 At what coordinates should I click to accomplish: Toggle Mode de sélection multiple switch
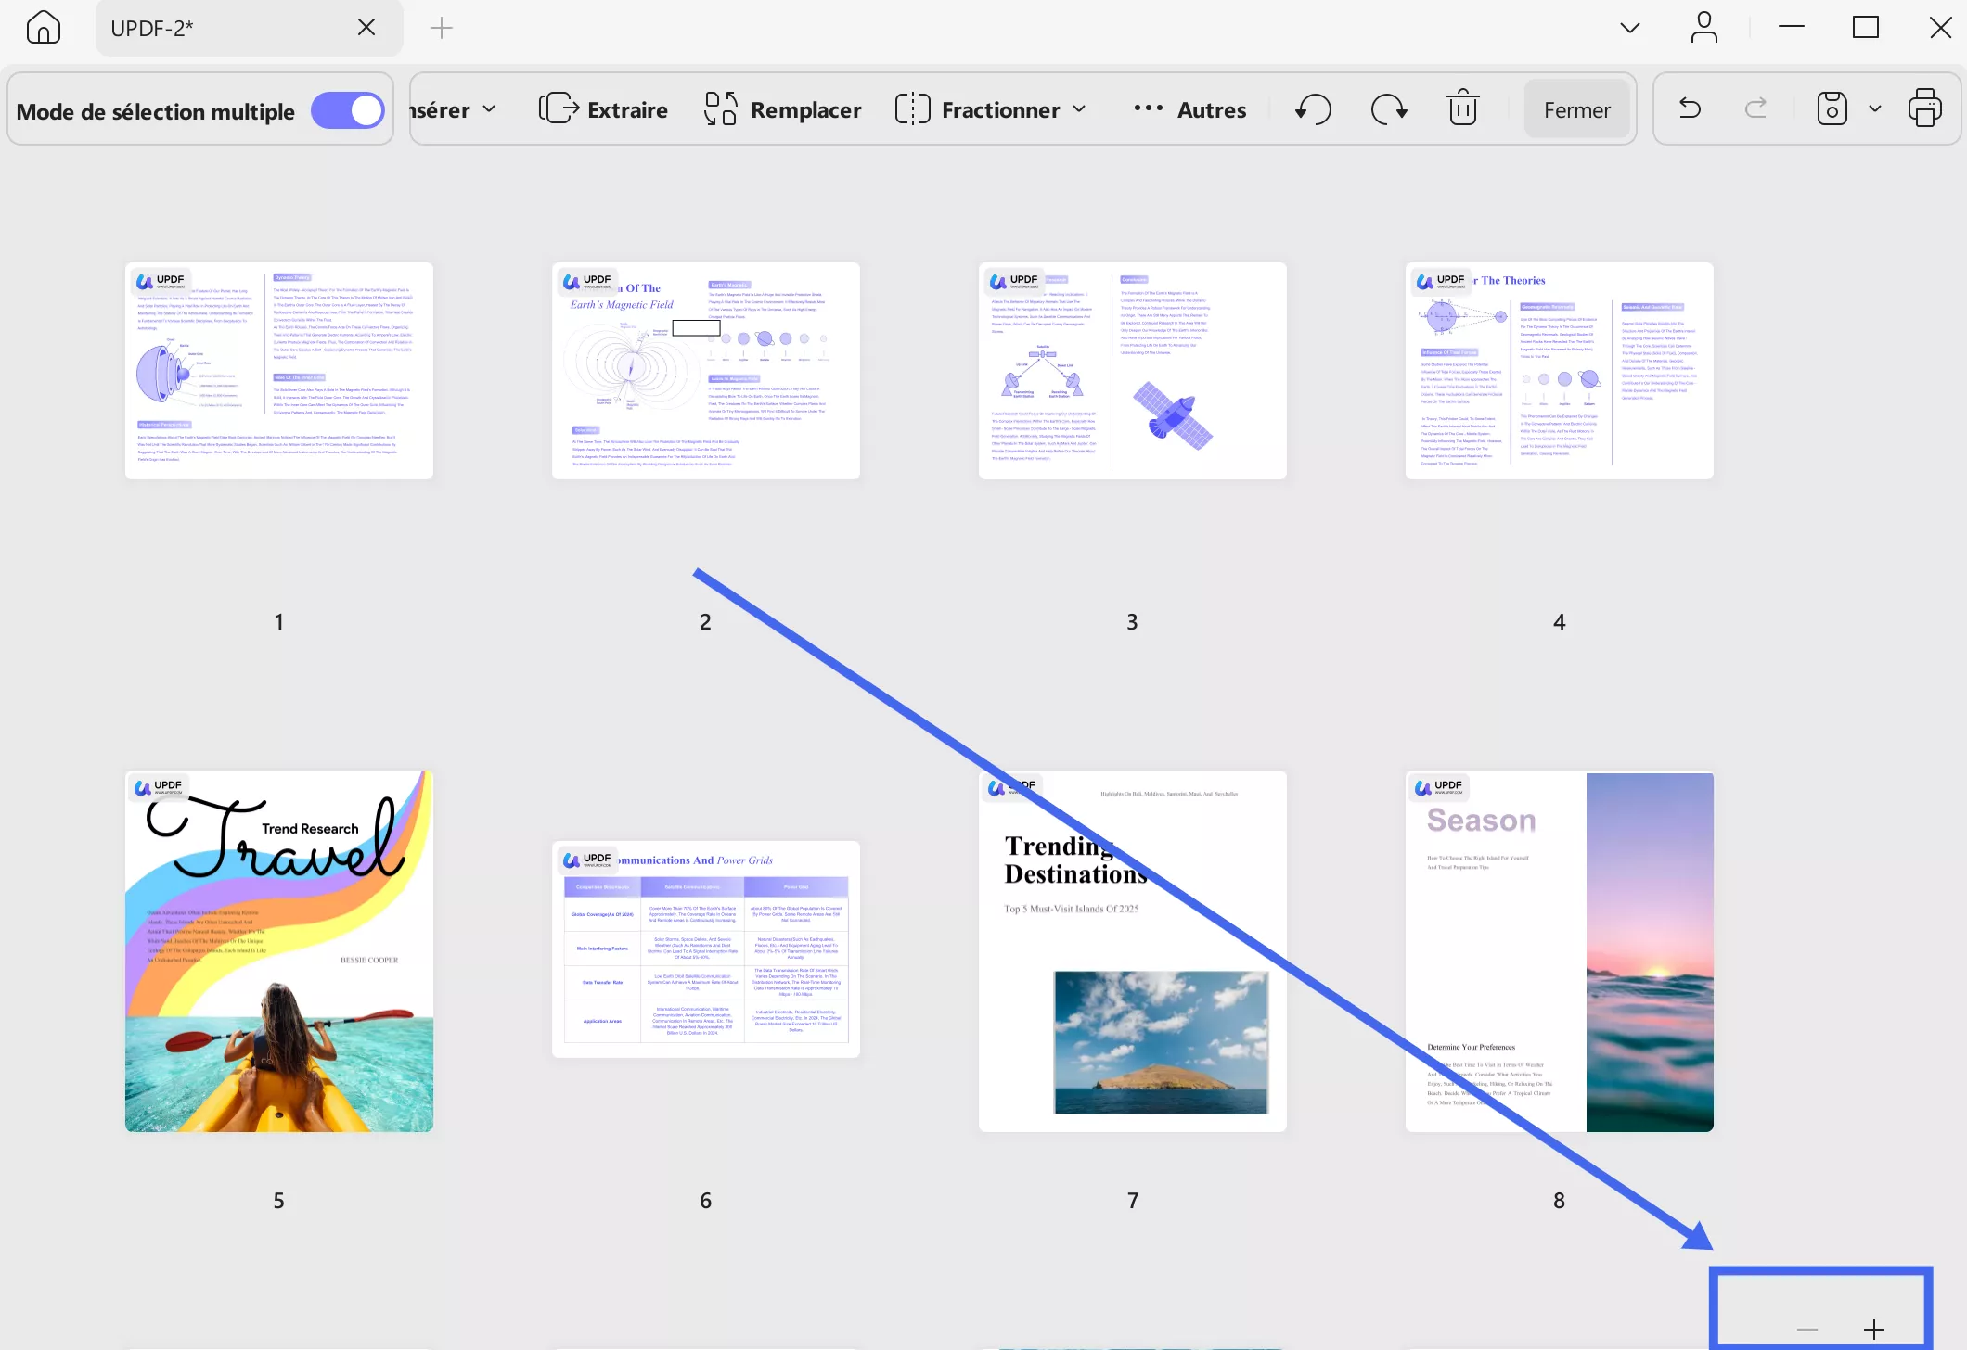tap(348, 111)
